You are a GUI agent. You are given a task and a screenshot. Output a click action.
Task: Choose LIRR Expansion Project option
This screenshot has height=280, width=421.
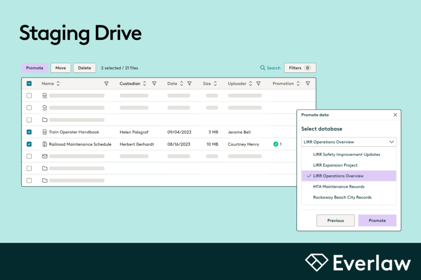[349, 165]
